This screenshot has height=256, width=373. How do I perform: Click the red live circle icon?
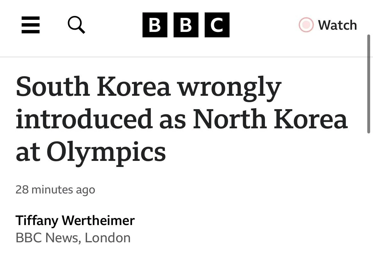click(x=306, y=25)
